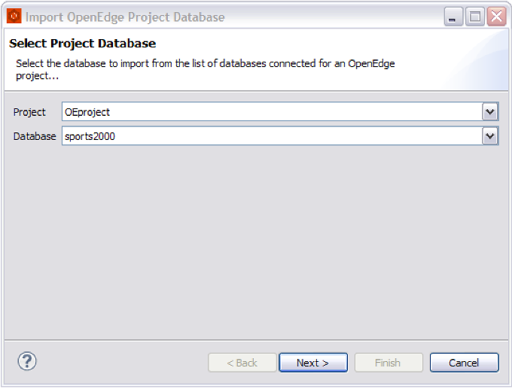Click the greyed-out Finish button
The width and height of the screenshot is (512, 389).
[388, 363]
